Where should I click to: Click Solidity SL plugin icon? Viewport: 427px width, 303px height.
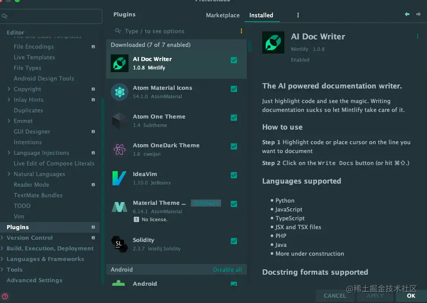pos(120,244)
